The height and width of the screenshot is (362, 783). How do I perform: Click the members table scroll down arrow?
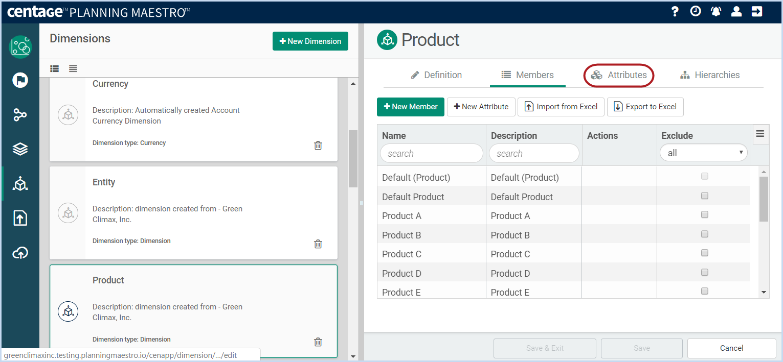(764, 292)
